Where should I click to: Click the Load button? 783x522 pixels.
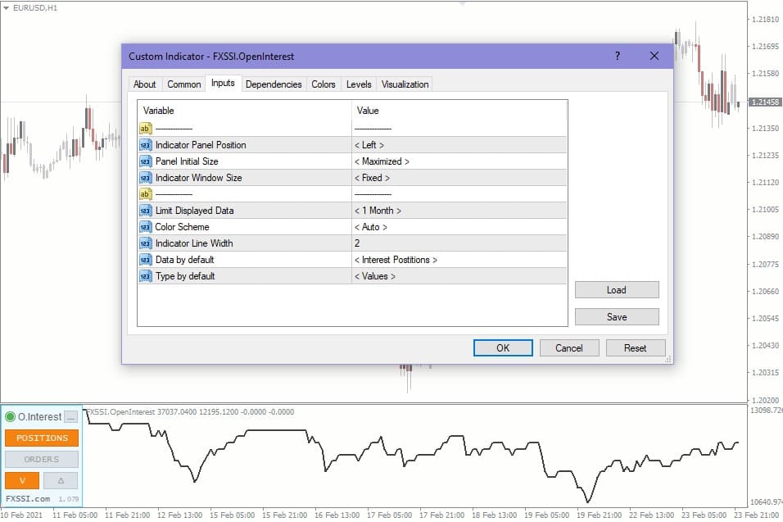pyautogui.click(x=617, y=290)
